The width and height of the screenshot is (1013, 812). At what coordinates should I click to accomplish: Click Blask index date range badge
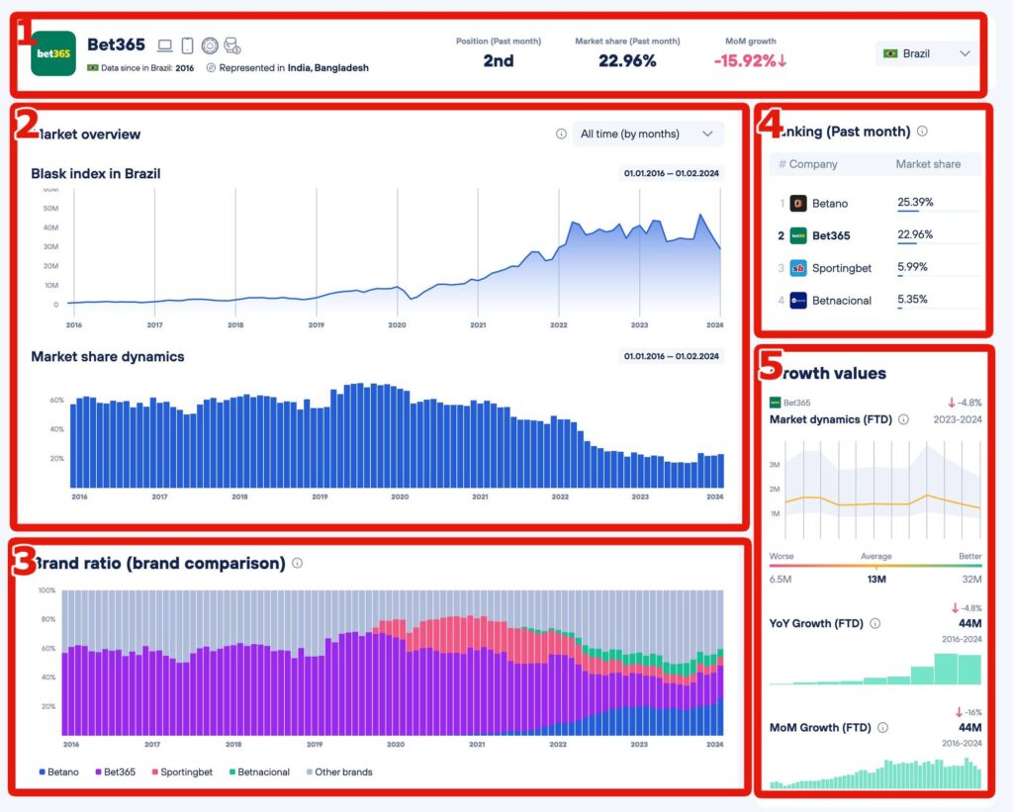click(x=672, y=173)
